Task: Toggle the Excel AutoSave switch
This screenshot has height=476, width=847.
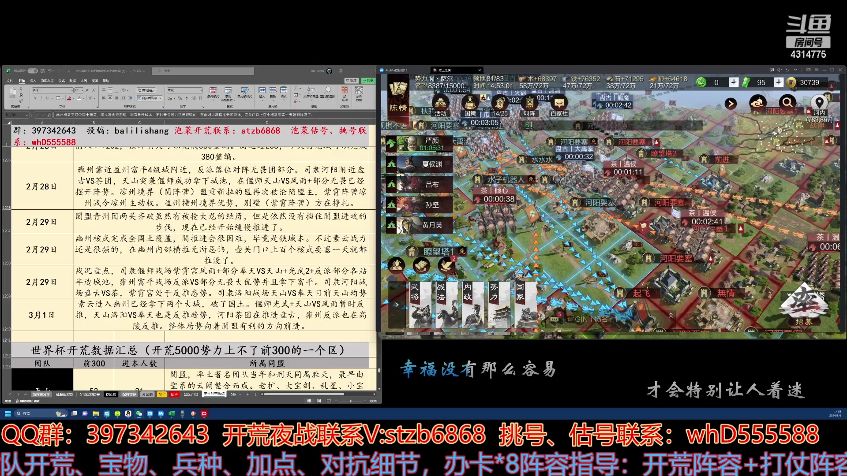Action: (x=33, y=71)
